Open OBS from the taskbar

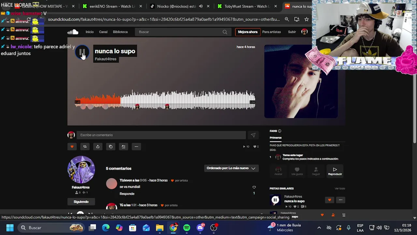click(x=214, y=227)
